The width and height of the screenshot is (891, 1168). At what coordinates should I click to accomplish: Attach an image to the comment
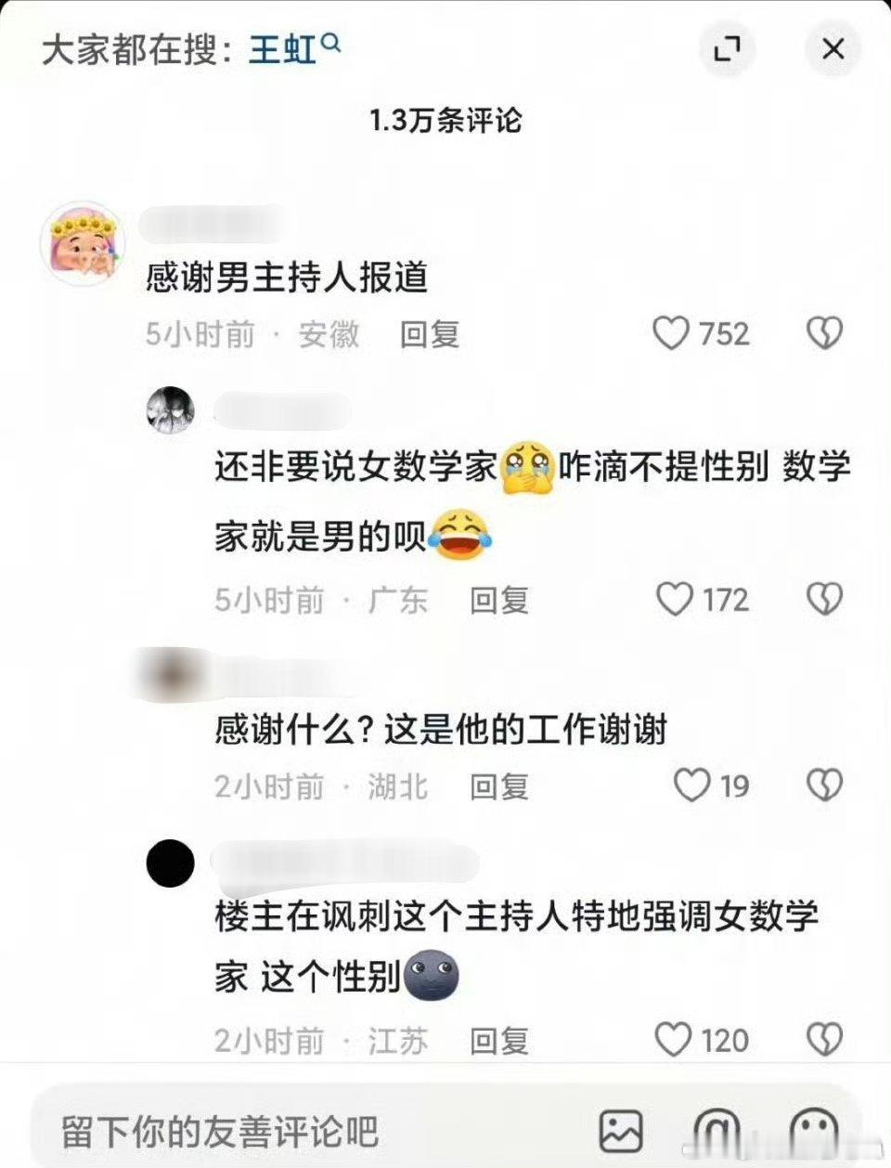621,1131
